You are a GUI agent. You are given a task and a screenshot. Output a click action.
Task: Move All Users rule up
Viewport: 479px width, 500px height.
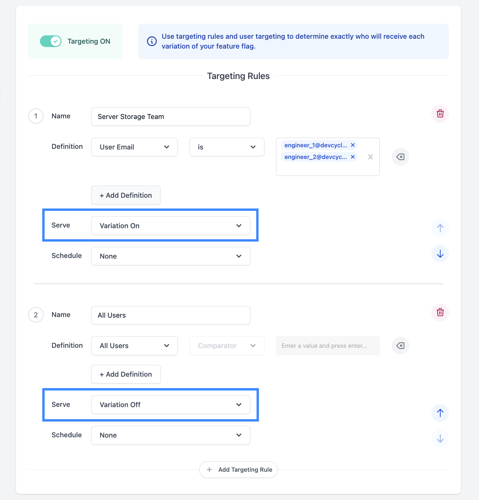click(440, 413)
